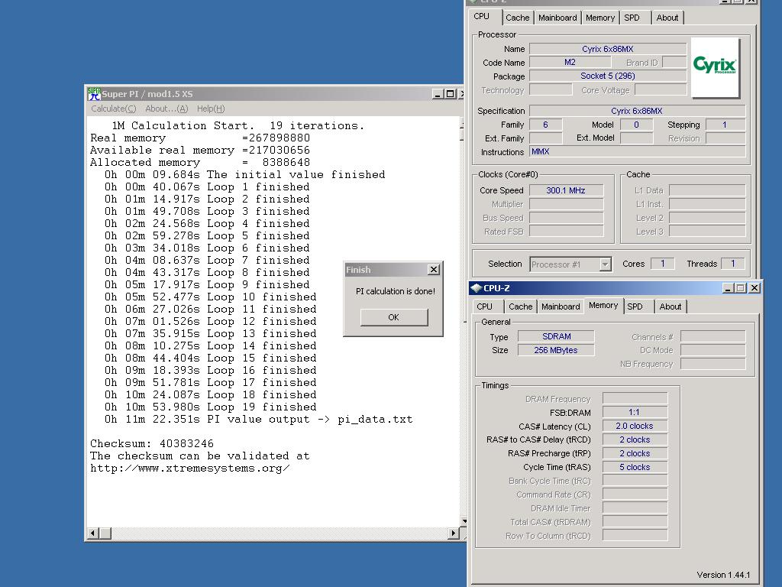
Task: Close the Finish dialog
Action: tap(434, 270)
